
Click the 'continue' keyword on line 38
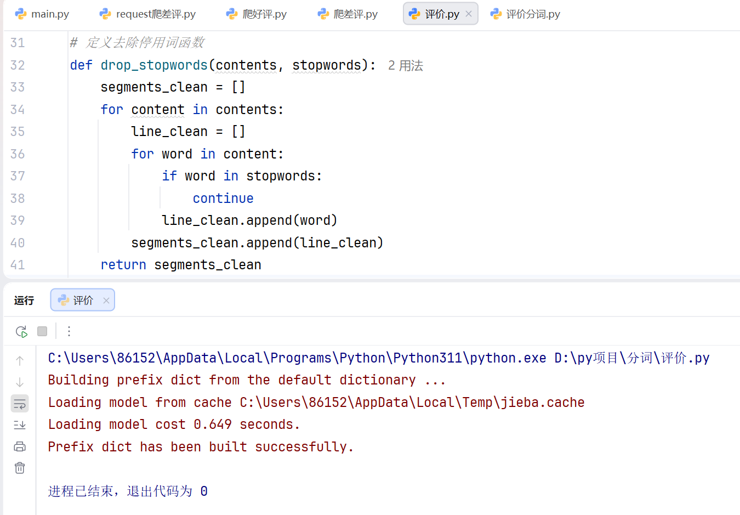pos(223,199)
